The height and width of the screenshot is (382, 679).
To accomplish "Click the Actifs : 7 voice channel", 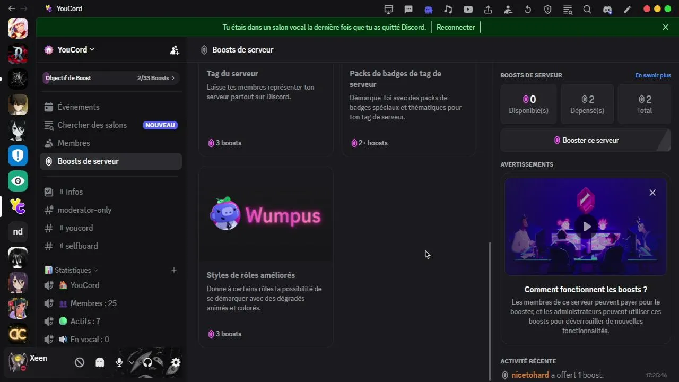I will 111,322.
